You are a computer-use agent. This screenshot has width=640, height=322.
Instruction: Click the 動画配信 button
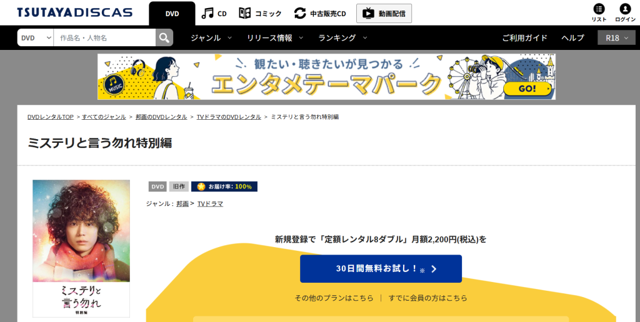[384, 14]
